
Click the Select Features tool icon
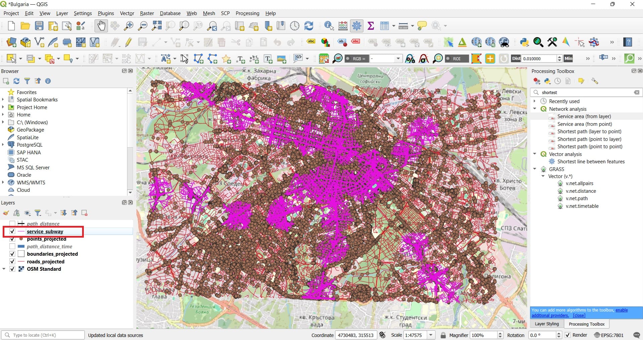(11, 59)
